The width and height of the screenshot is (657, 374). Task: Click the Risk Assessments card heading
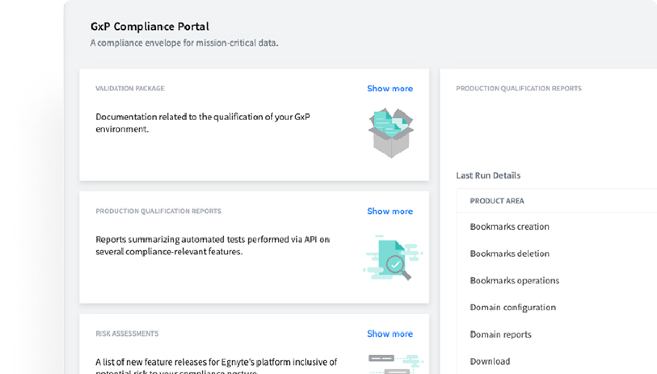pyautogui.click(x=127, y=334)
